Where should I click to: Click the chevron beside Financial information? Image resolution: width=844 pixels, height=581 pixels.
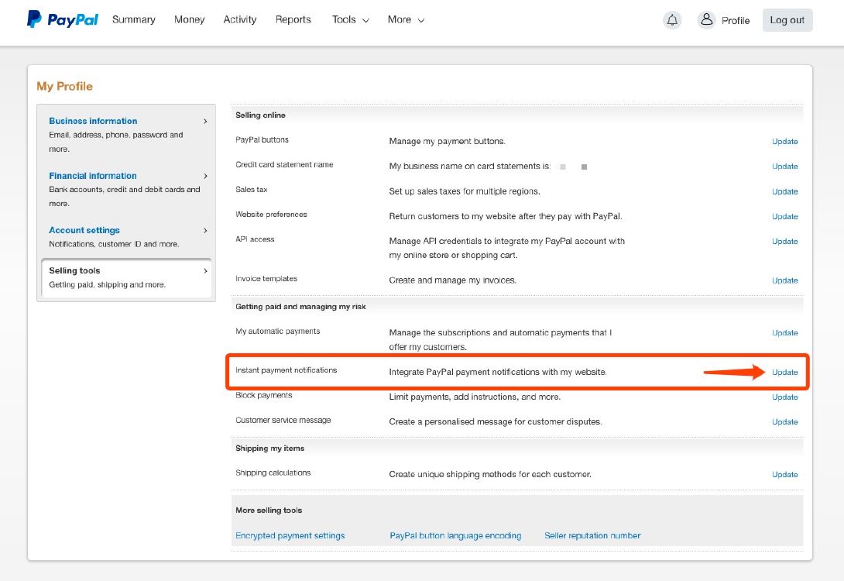[205, 176]
